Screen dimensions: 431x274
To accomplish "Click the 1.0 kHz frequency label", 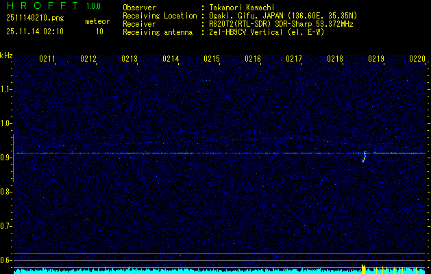I will (6, 124).
